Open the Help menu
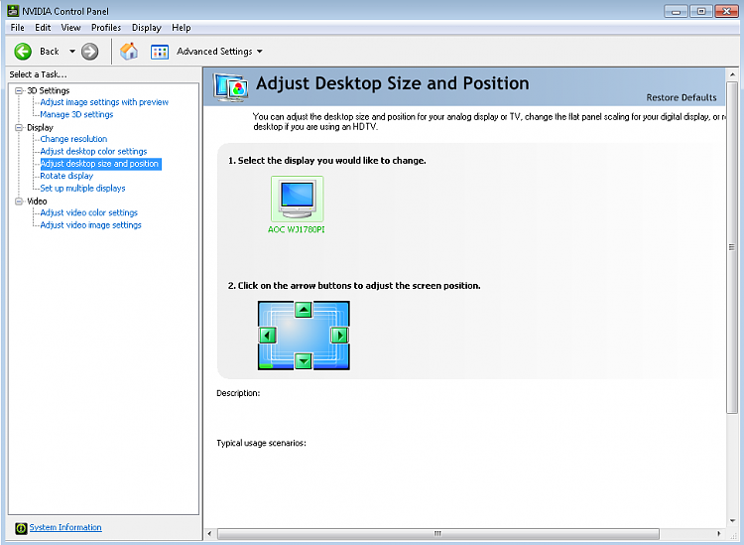Image resolution: width=744 pixels, height=545 pixels. (182, 28)
